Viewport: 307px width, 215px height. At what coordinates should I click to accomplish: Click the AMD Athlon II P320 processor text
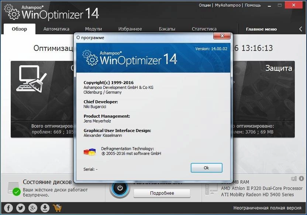click(262, 188)
